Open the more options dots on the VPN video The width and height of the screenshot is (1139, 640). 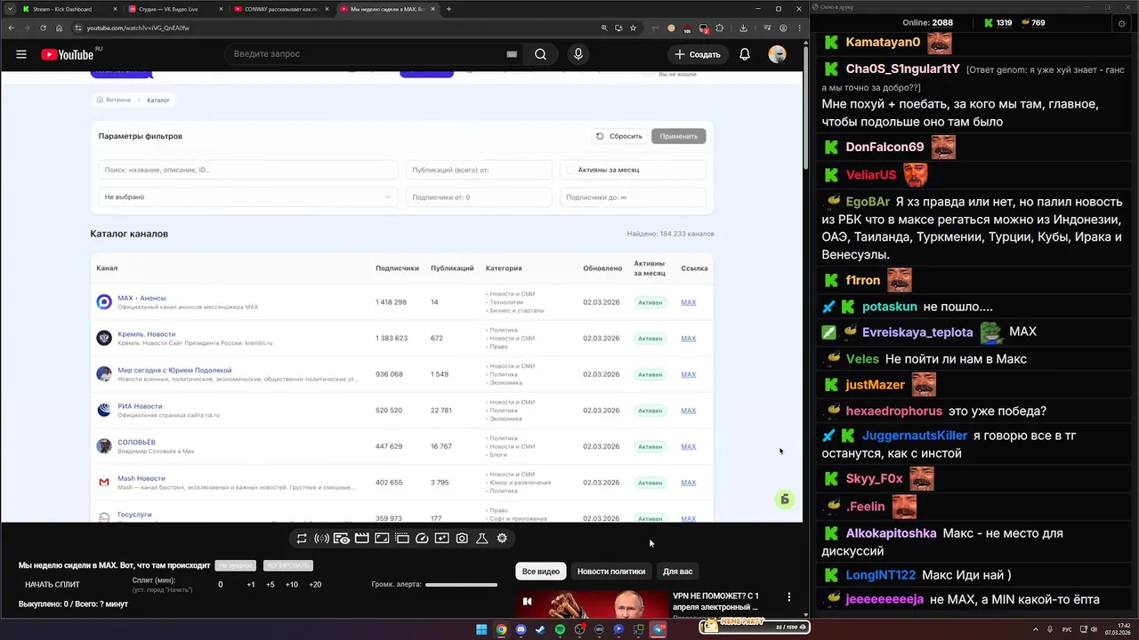tap(788, 597)
